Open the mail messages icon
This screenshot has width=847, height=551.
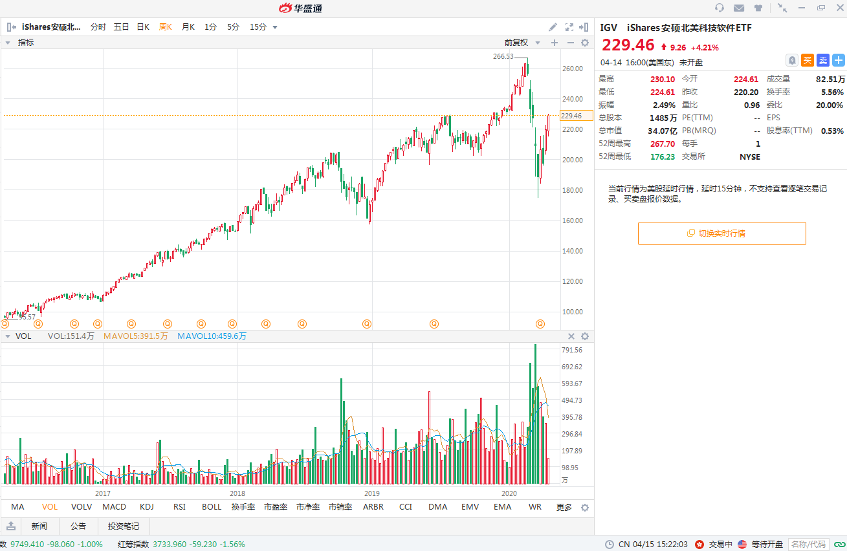739,8
